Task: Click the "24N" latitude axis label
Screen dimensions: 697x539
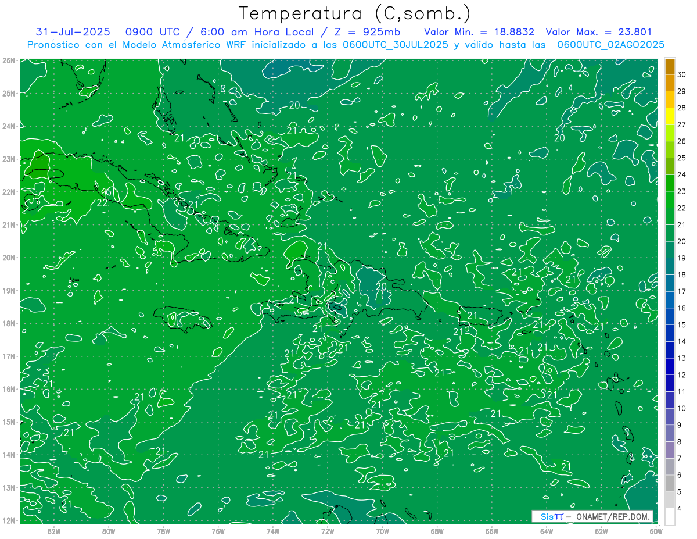Action: tap(8, 126)
